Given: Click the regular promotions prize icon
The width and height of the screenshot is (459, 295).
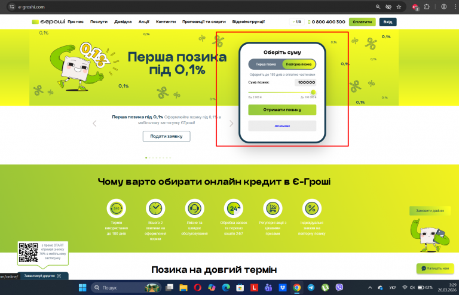Looking at the screenshot, I should click(273, 208).
